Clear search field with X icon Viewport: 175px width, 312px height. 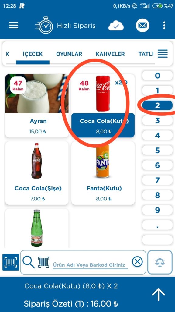pyautogui.click(x=137, y=262)
